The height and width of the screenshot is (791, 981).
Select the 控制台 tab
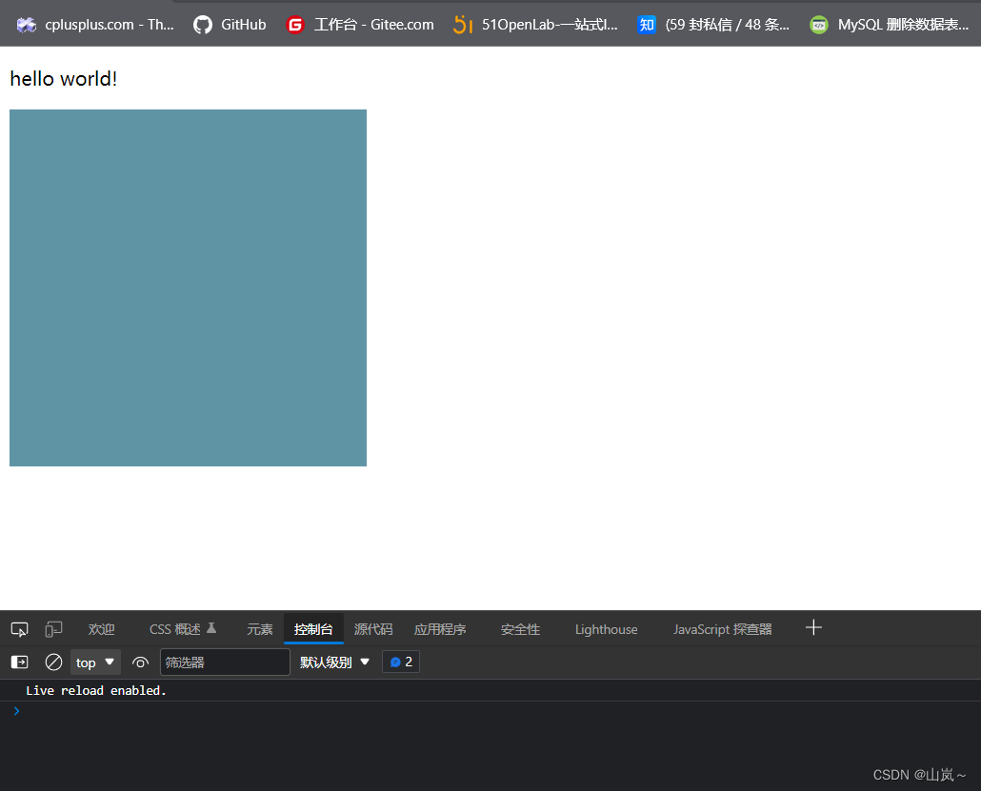pos(313,629)
